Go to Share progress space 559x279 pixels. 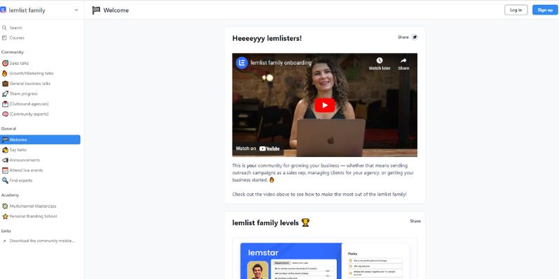(24, 94)
